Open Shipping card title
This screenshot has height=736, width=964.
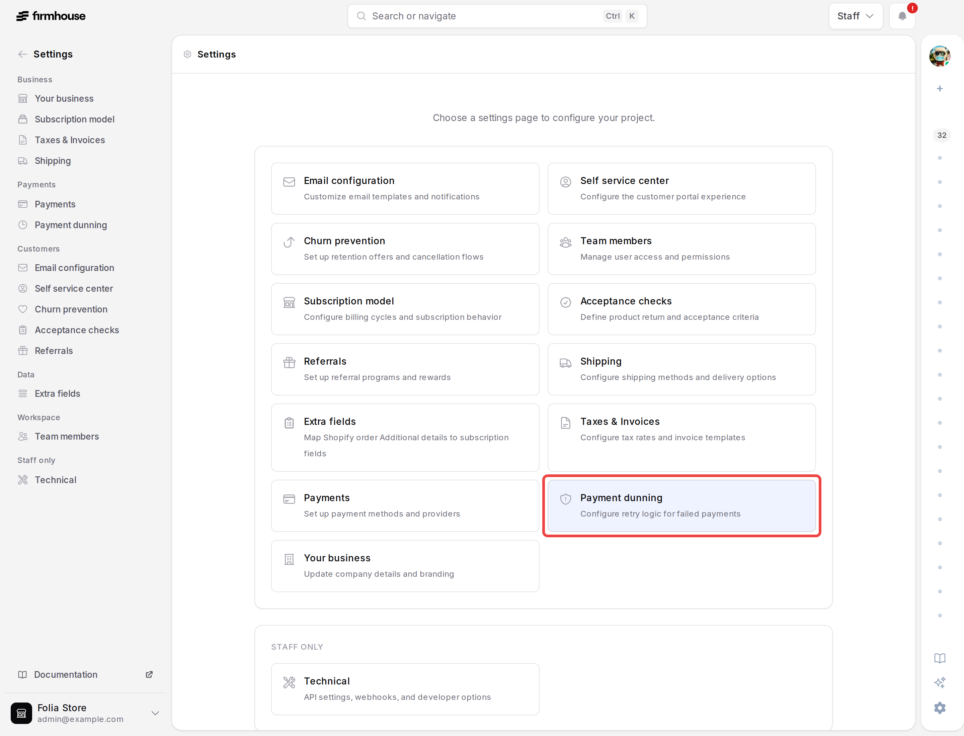point(600,361)
